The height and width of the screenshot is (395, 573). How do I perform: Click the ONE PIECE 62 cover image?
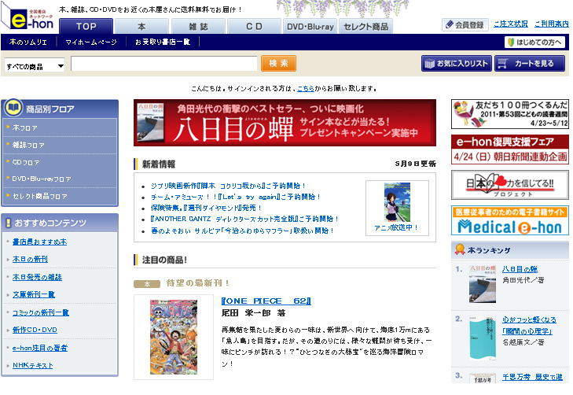tap(174, 338)
